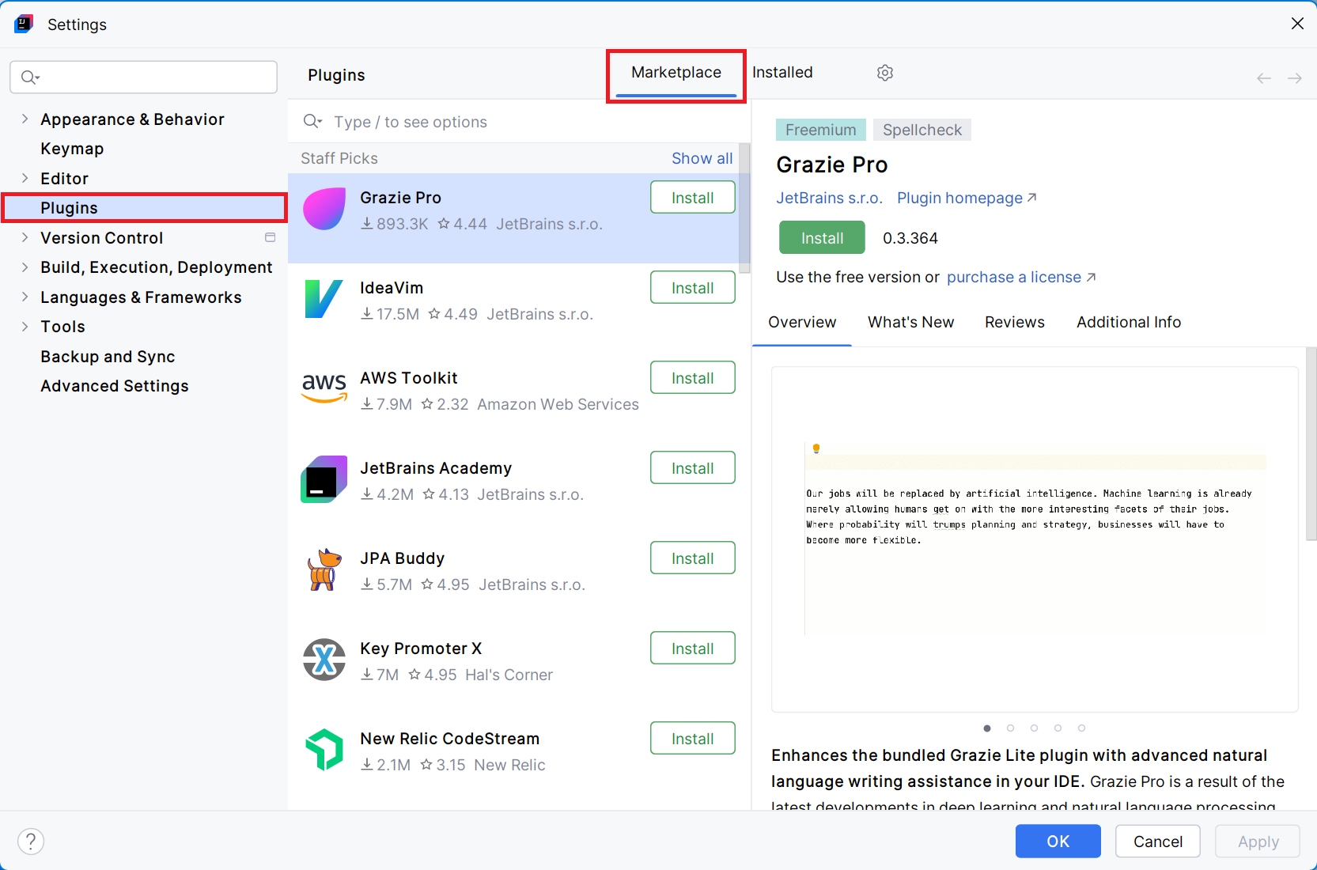
Task: Follow the purchase a license link
Action: [x=1021, y=277]
